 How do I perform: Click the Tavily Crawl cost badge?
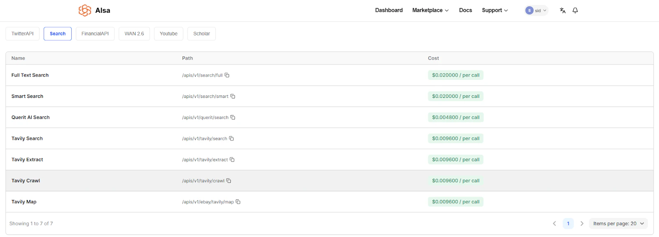coord(456,181)
